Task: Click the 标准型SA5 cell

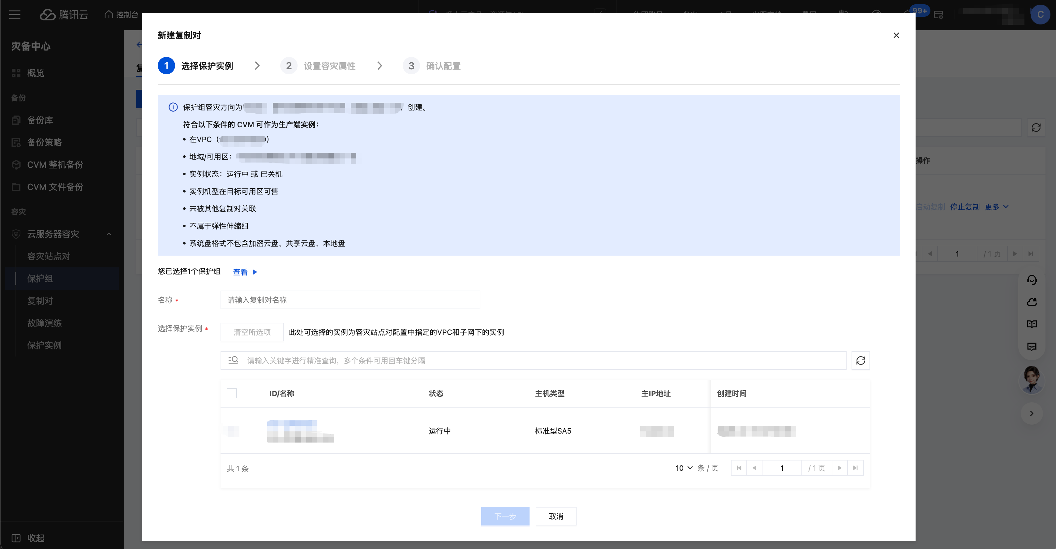Action: pos(553,431)
